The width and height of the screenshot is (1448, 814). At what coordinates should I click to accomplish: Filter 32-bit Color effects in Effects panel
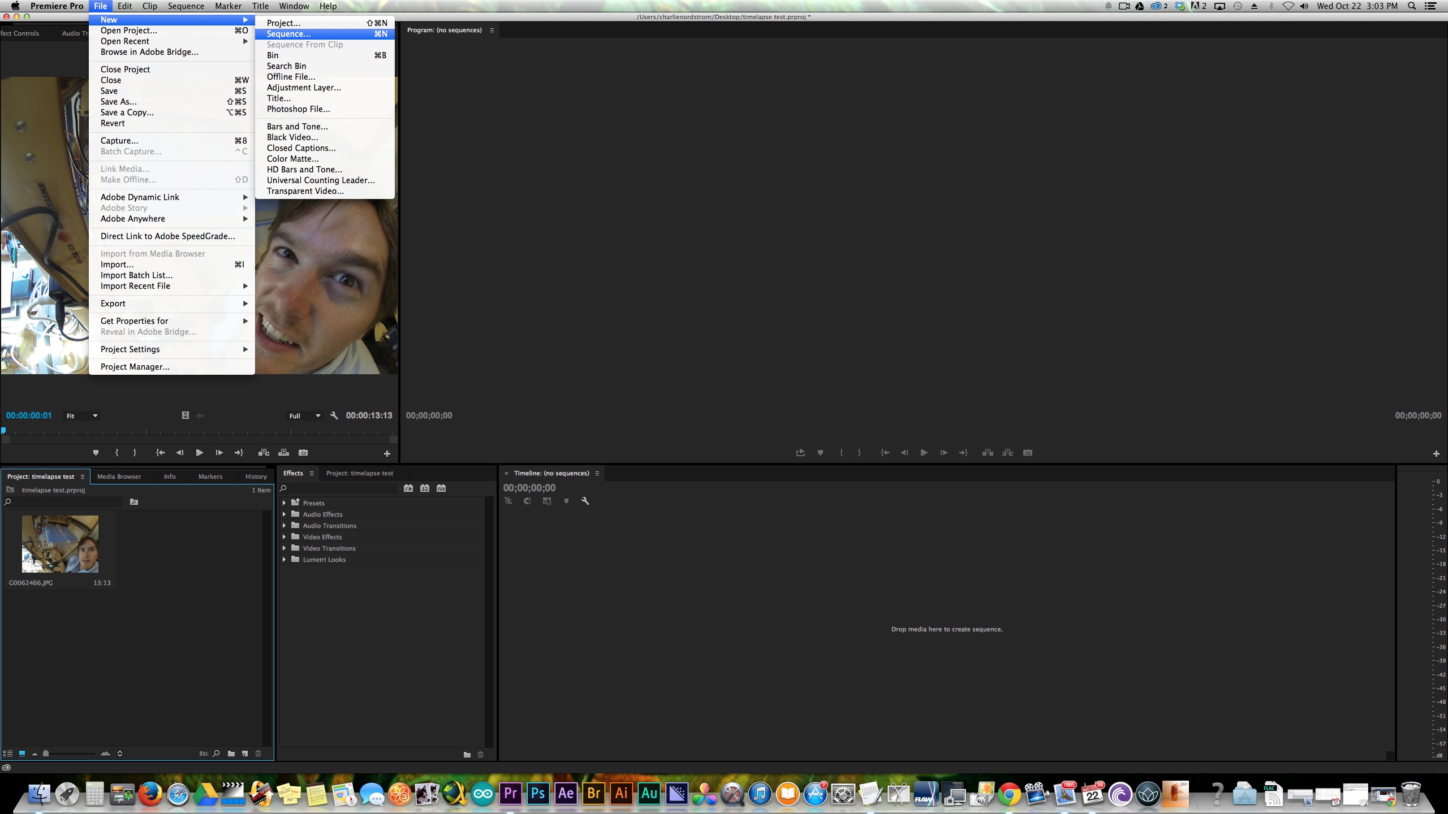[x=425, y=488]
